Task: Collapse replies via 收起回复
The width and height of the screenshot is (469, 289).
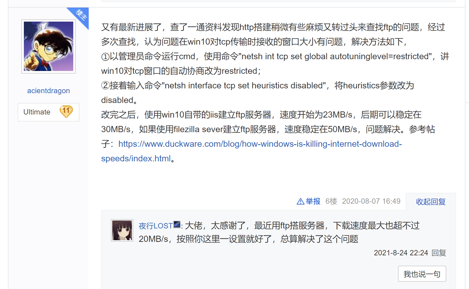Action: point(431,202)
